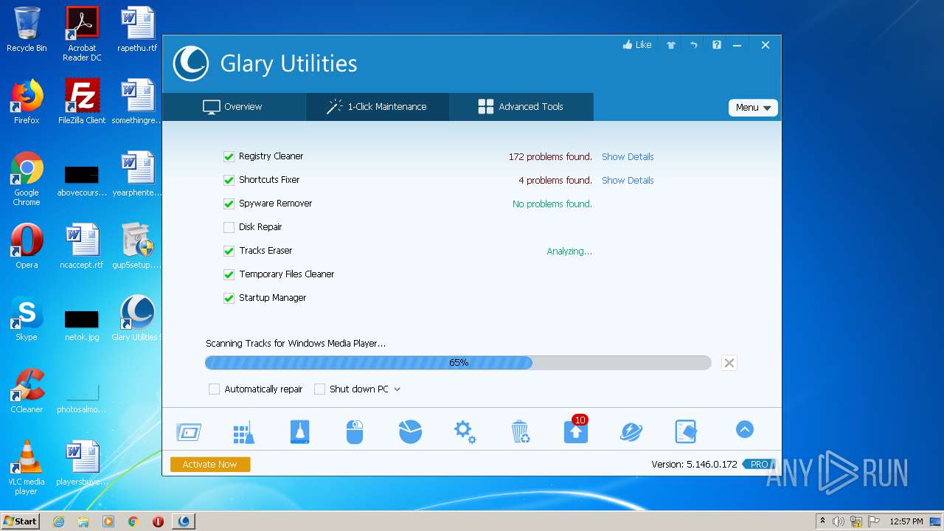Select the 1-Click Maintenance tab
944x531 pixels.
[377, 107]
